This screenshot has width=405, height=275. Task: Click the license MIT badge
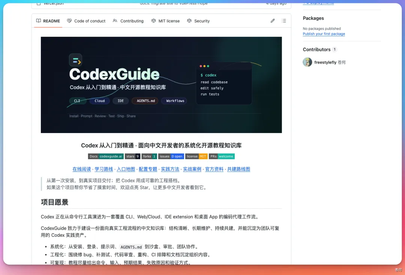(x=196, y=156)
